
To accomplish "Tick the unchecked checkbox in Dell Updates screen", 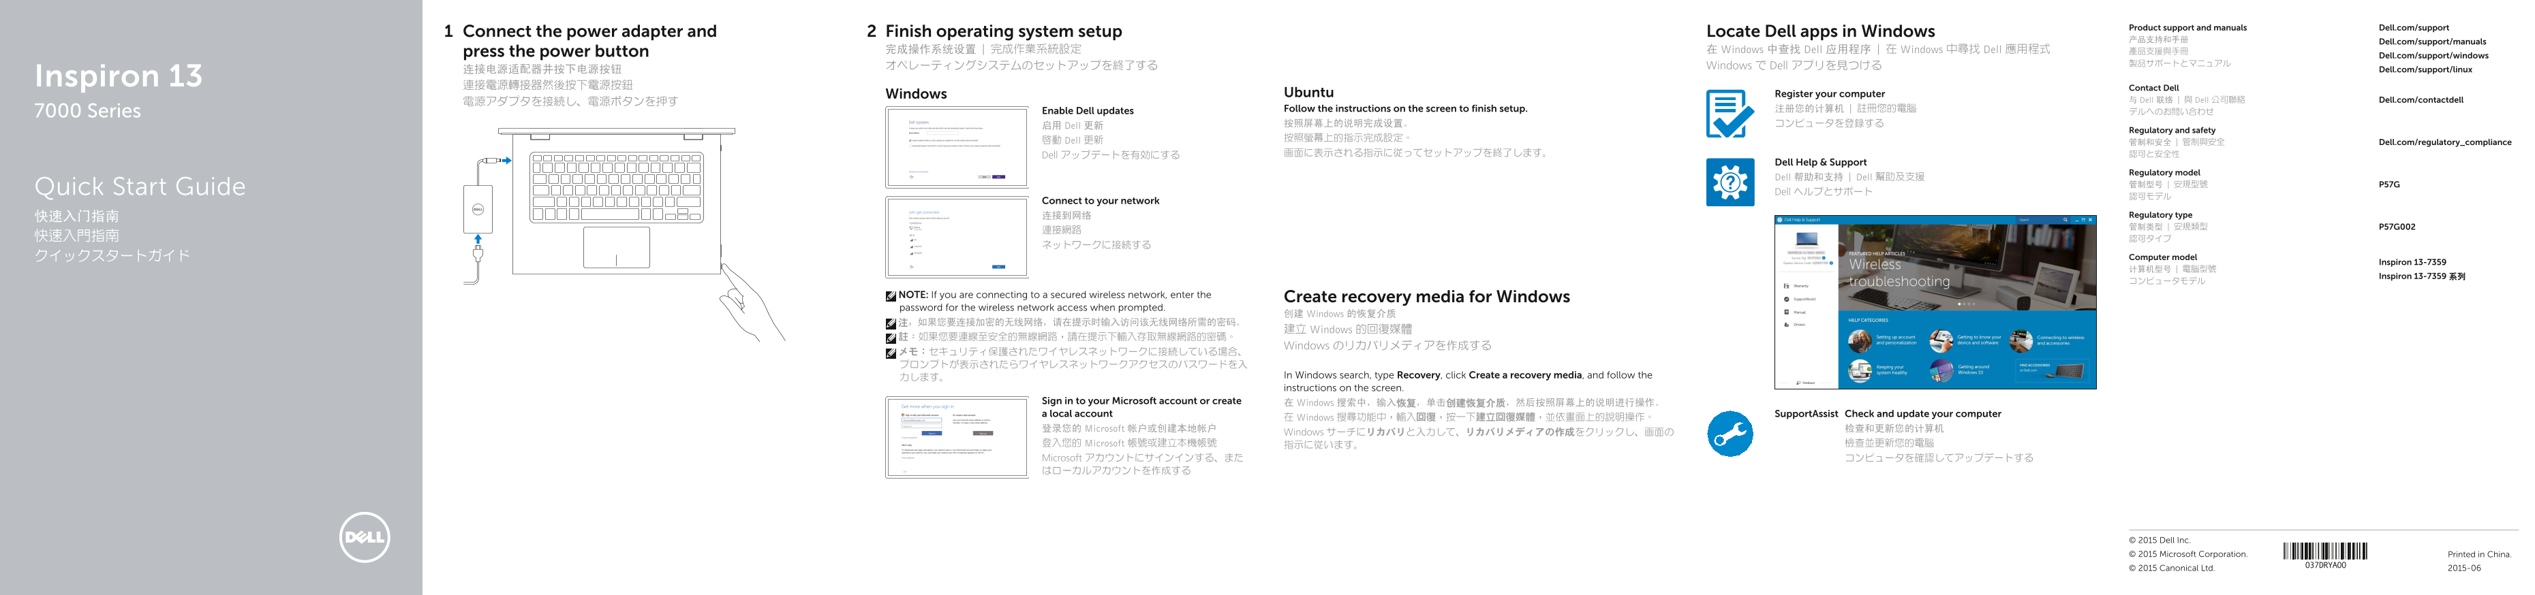I will pos(910,146).
